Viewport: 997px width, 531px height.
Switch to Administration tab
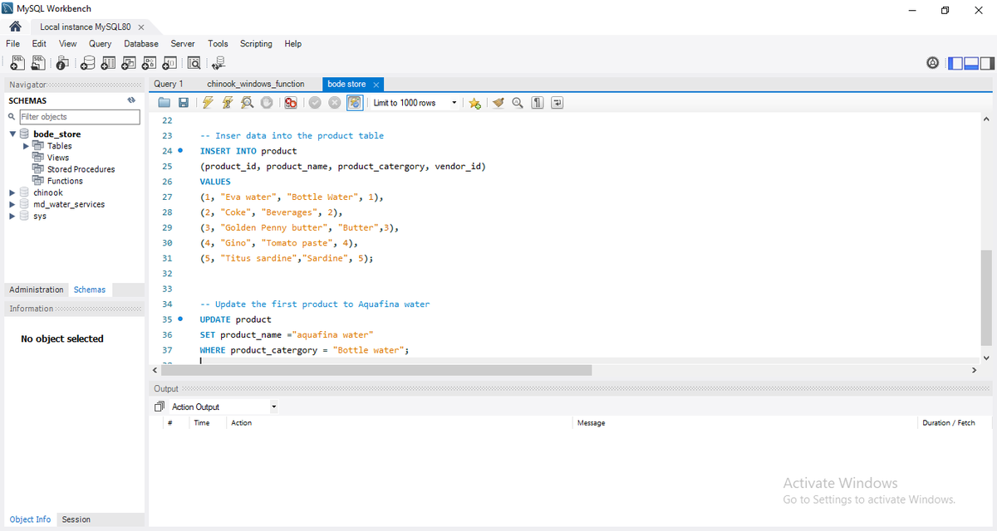37,290
